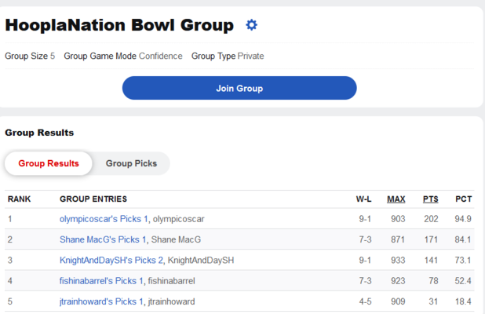Click the Group Game Mode Confidence label

[123, 56]
